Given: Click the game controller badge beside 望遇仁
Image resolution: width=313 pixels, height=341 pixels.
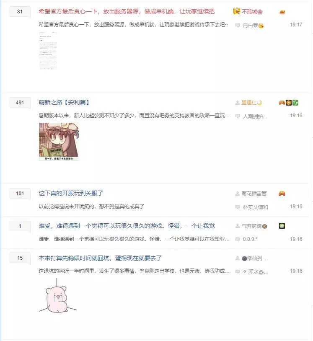Looking at the screenshot, I should 282,103.
